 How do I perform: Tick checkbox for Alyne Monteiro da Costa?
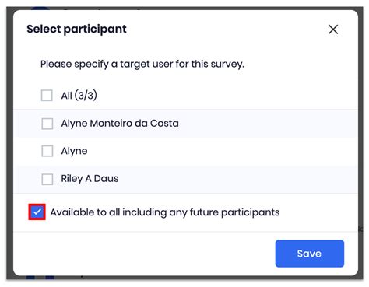coord(47,124)
